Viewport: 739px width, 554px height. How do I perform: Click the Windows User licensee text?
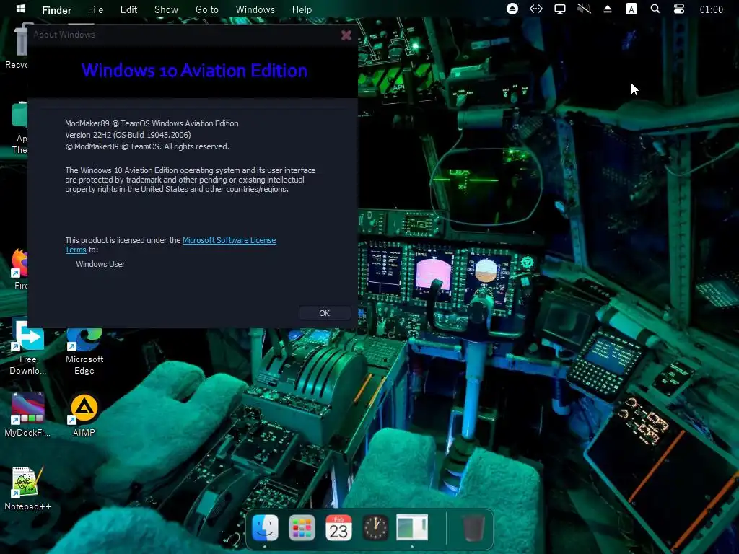100,264
